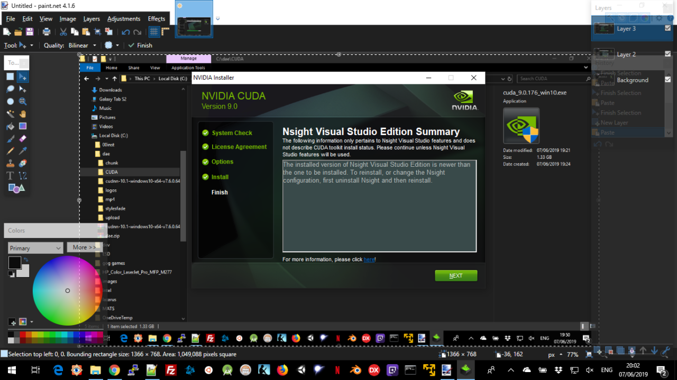Open the selection clipping mode dropdown
Viewport: 677px width, 380px height.
(112, 45)
